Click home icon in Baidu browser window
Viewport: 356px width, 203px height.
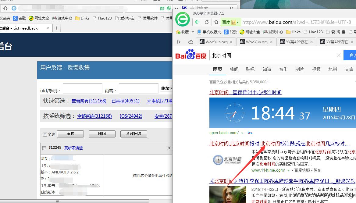216,22
